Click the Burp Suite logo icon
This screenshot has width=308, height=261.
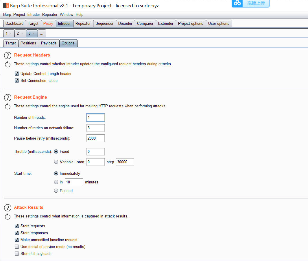click(x=6, y=5)
